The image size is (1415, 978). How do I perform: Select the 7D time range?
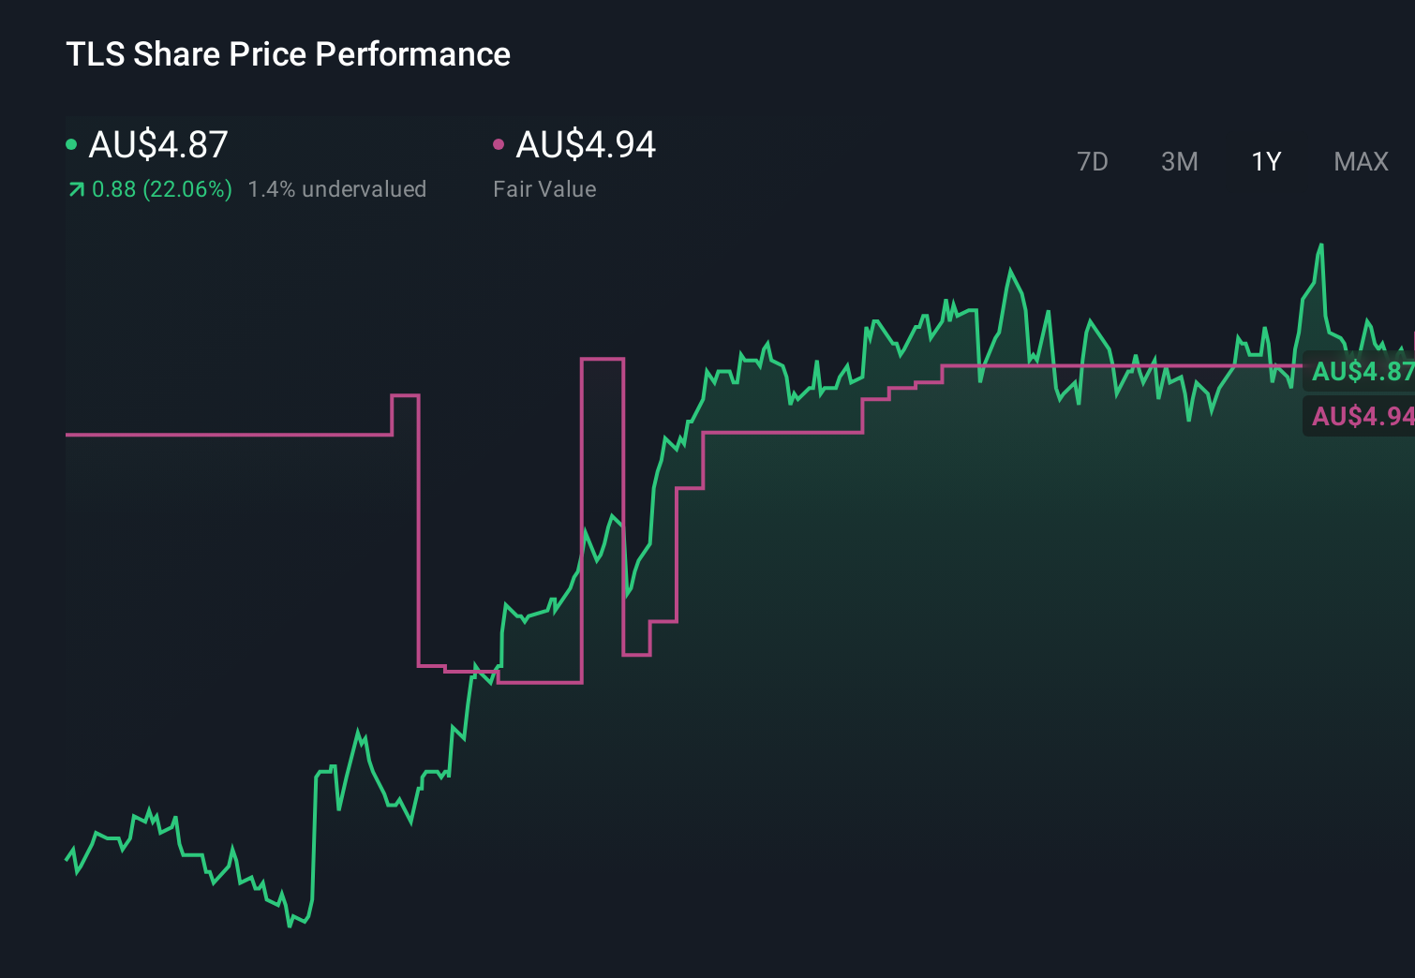point(1093,161)
